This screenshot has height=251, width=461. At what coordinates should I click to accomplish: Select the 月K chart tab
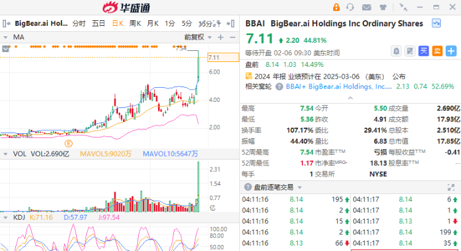[152, 23]
